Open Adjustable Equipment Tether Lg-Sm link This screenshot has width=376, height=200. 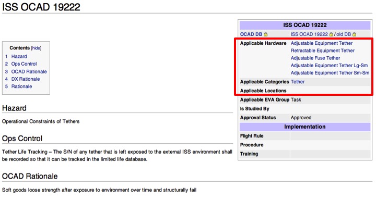point(329,65)
